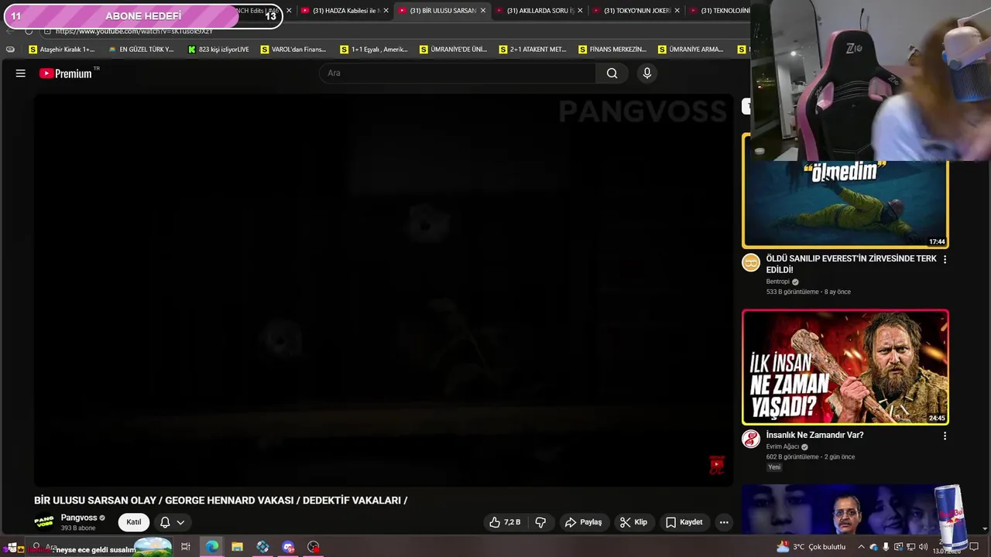Open the Red Bull ad video thumbnail

845,509
